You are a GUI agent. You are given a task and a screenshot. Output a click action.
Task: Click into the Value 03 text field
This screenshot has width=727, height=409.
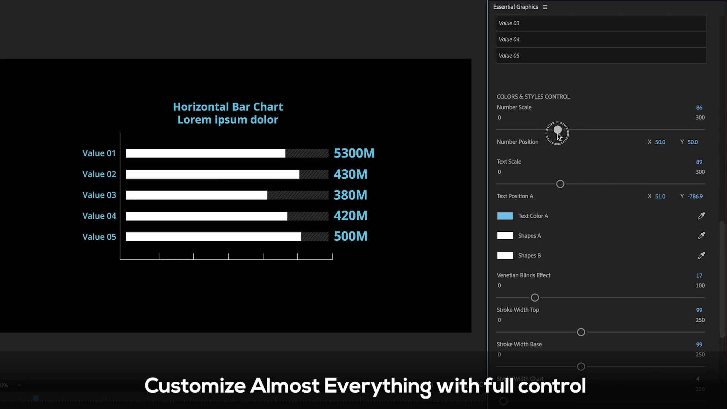click(601, 23)
